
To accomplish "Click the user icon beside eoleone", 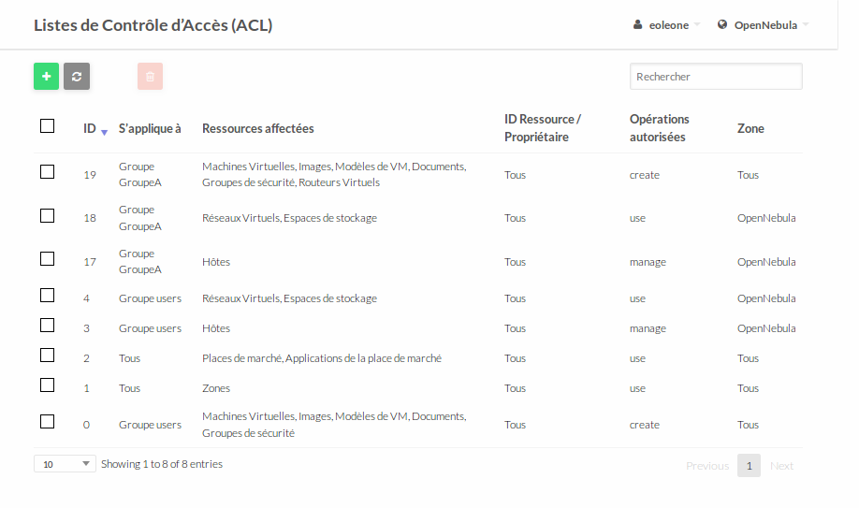I will [x=637, y=24].
